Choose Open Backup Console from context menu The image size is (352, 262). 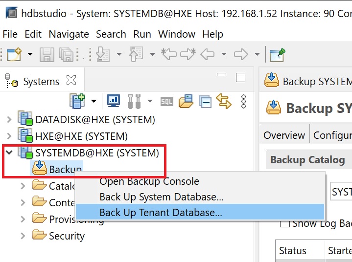[x=149, y=181]
